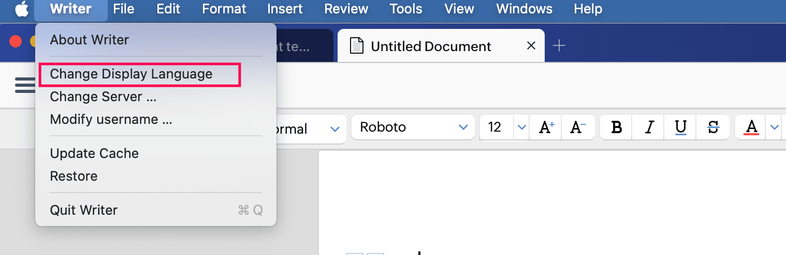
Task: Open the File menu
Action: [123, 9]
